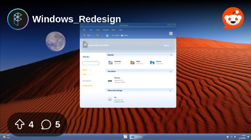Select the CD drive disc icon
This screenshot has width=251, height=140.
[110, 99]
